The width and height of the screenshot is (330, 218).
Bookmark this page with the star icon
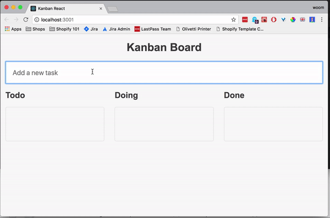(233, 20)
